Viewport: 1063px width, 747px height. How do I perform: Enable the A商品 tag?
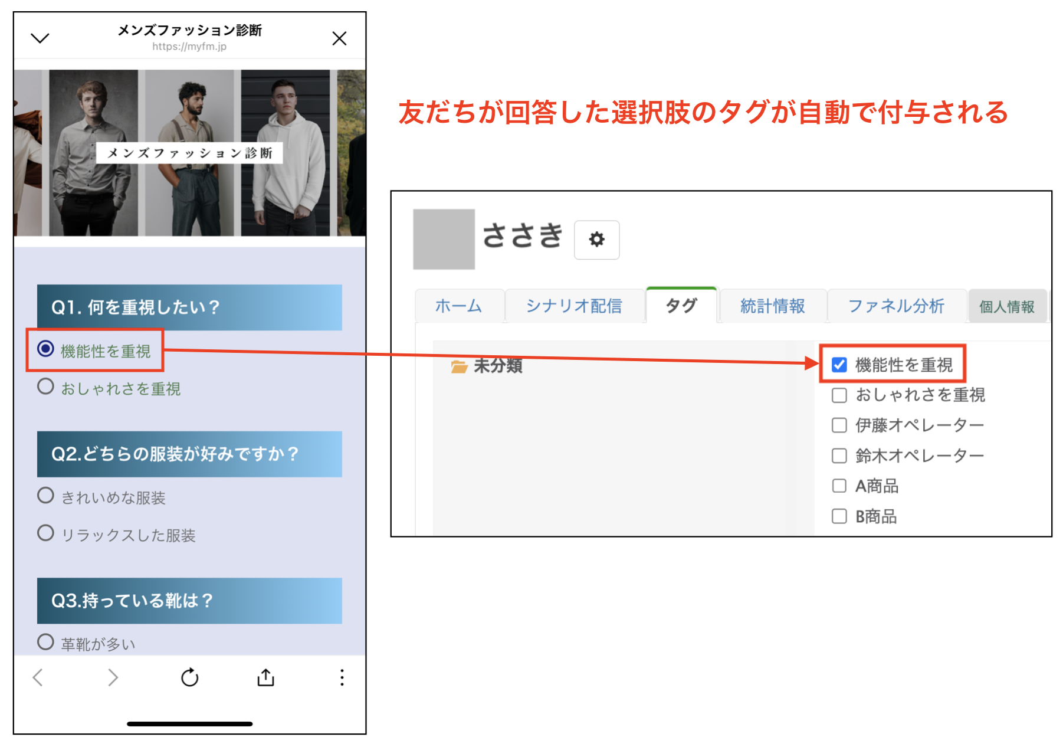coord(839,485)
